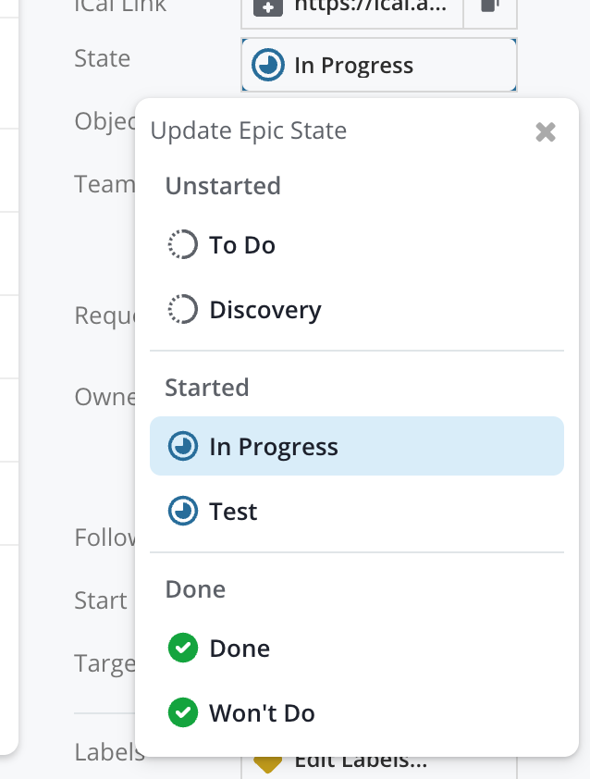Image resolution: width=590 pixels, height=779 pixels.
Task: Click the iCal link URL field
Action: click(352, 7)
